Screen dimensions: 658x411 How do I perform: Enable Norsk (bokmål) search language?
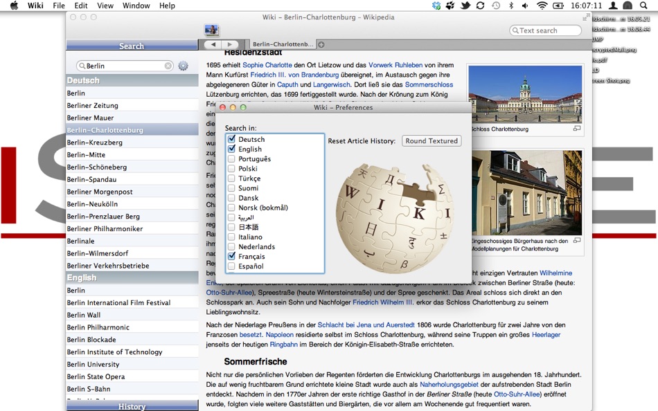231,208
